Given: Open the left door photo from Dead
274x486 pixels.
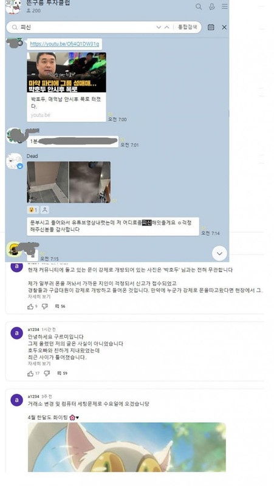Looking at the screenshot, I should (48, 182).
